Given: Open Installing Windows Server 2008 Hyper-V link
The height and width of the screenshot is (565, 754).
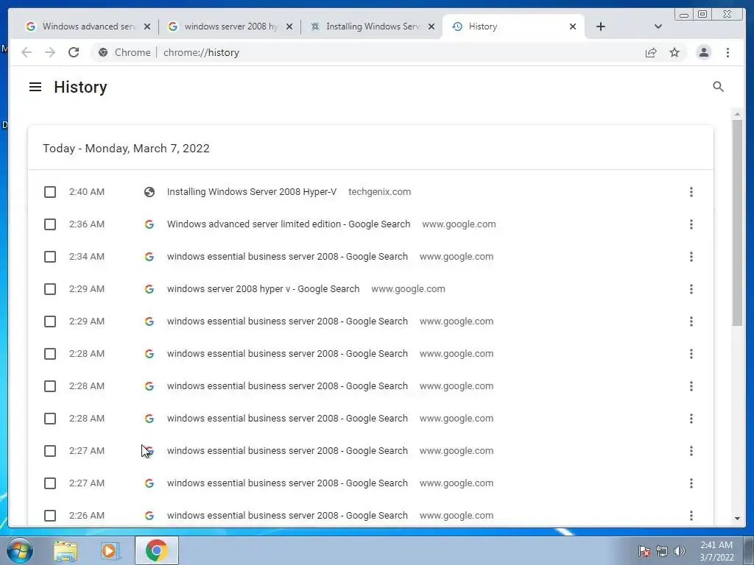Looking at the screenshot, I should [252, 192].
